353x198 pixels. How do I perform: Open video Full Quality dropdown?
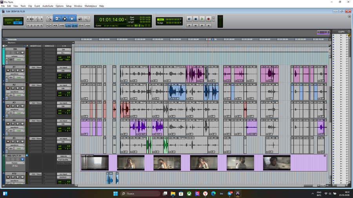(x=64, y=160)
